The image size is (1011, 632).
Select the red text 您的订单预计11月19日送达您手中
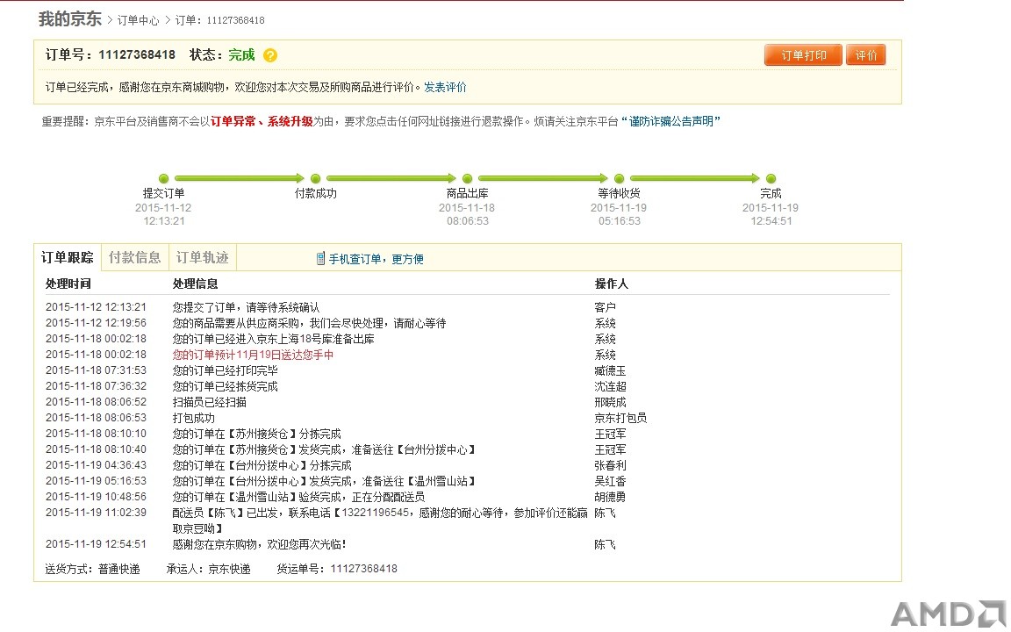coord(253,355)
